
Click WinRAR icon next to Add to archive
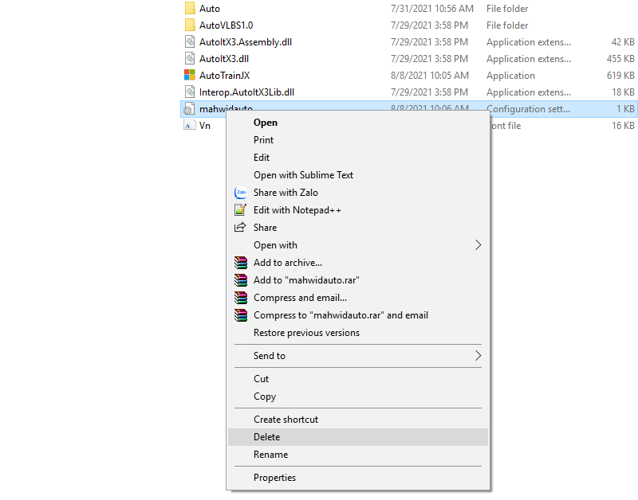tap(240, 263)
